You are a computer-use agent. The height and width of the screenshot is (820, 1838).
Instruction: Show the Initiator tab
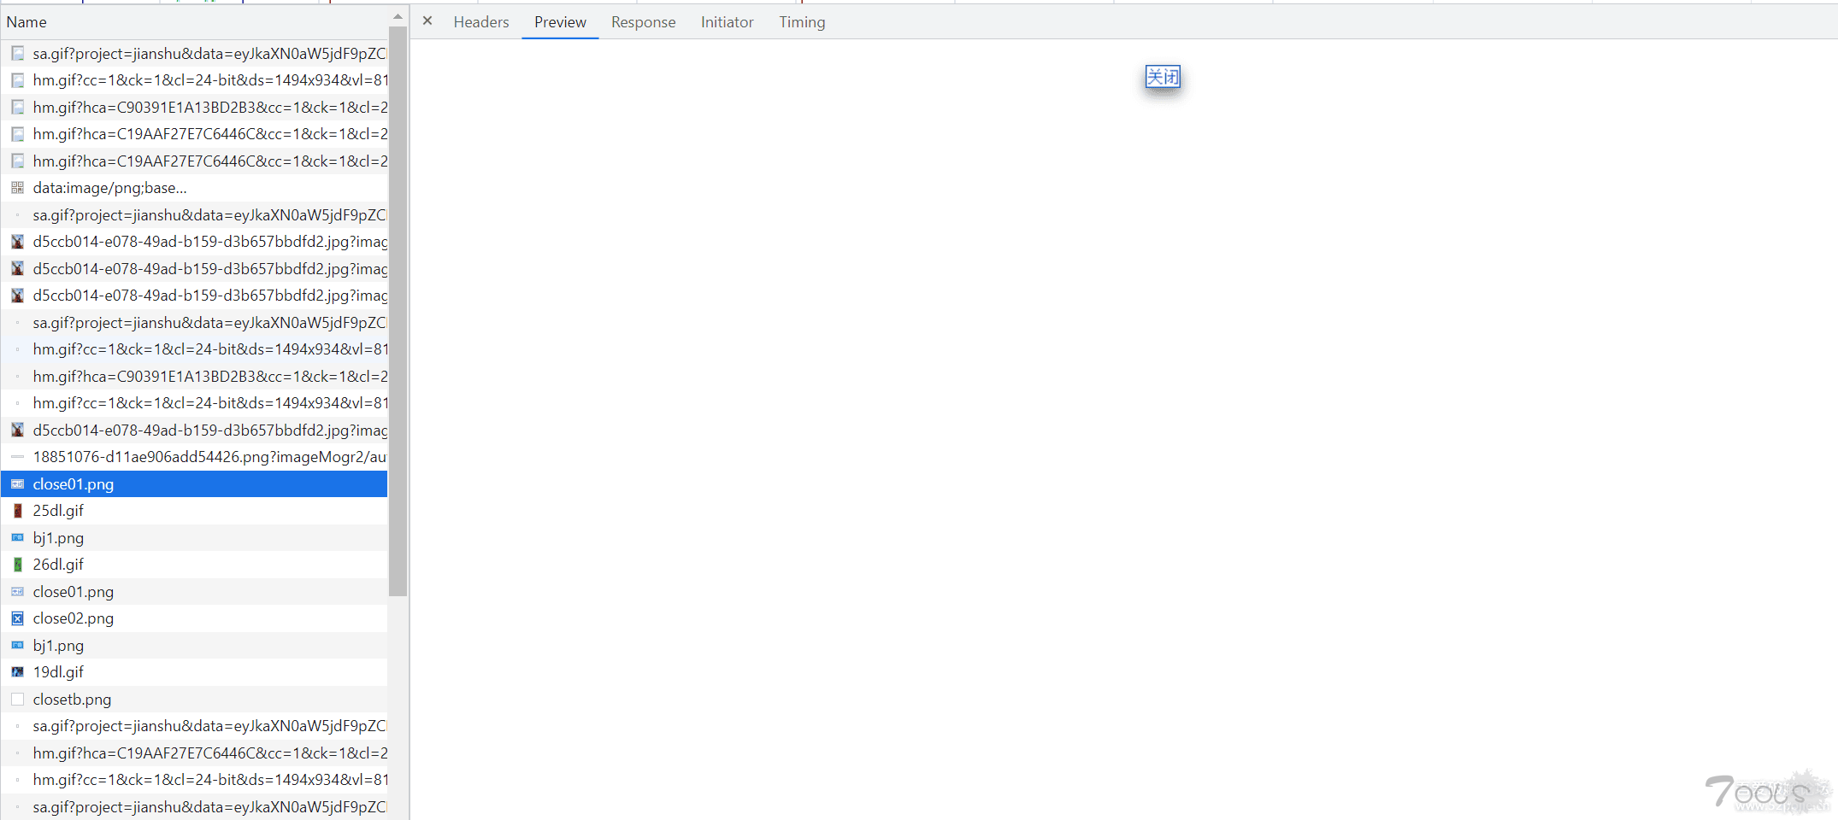pyautogui.click(x=727, y=22)
